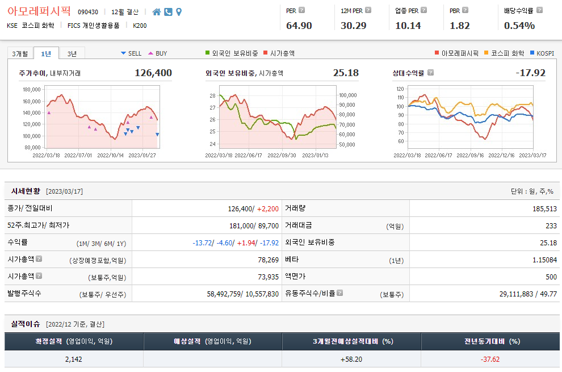Click the 52-week high/low value 181,000/ 89,700
Screen dimensions: 562x372
pos(254,225)
